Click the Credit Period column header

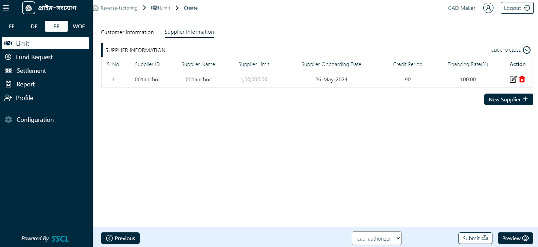click(x=407, y=64)
